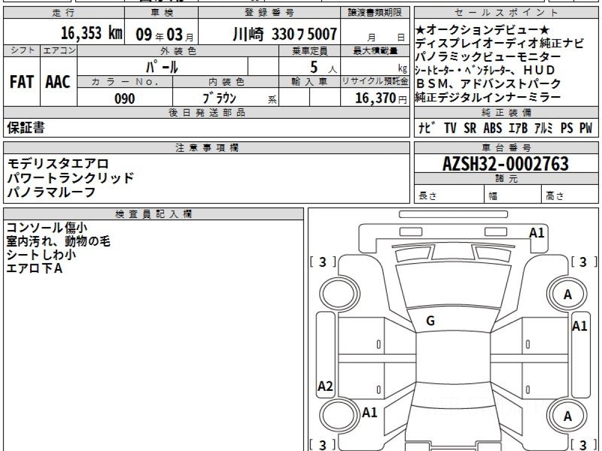This screenshot has height=451, width=602.
Task: Click A1 mark on the right side sill
Action: 579,326
